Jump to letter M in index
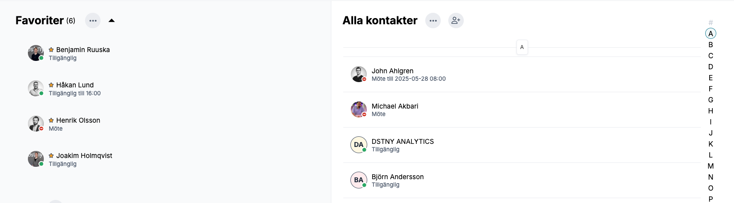The image size is (734, 203). tap(711, 166)
